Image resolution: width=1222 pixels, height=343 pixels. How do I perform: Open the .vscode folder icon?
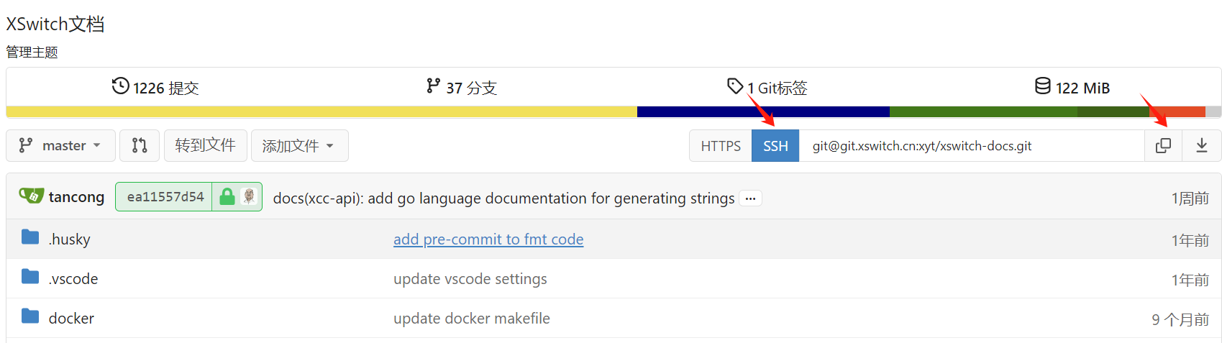click(30, 277)
